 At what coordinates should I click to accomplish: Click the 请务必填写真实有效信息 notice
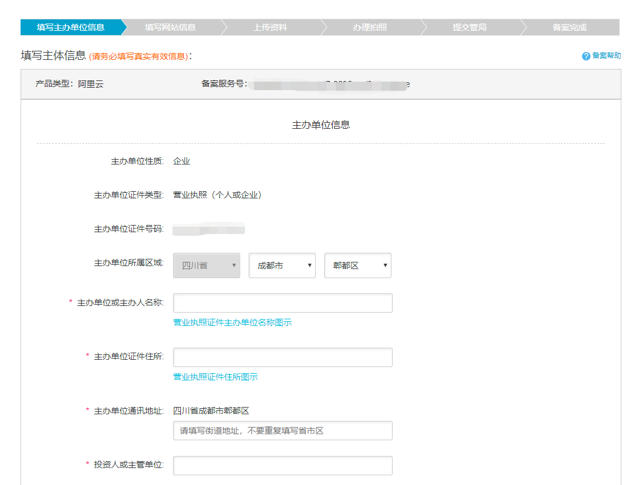coord(139,56)
